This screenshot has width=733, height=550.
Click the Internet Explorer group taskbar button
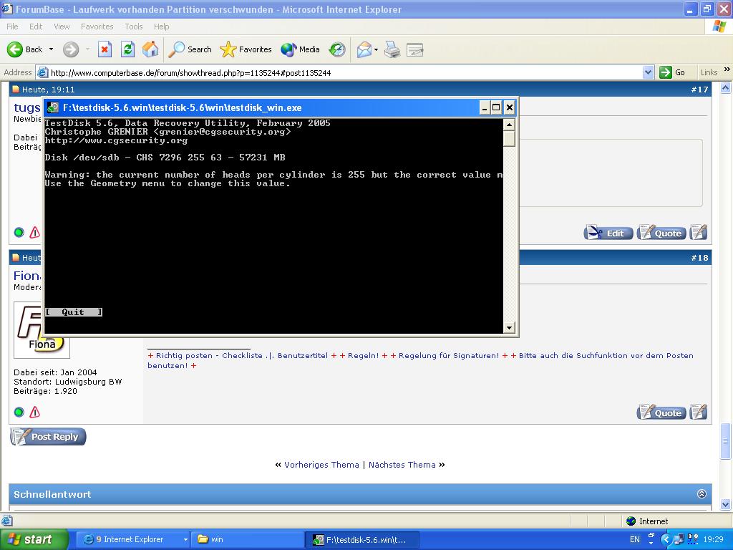point(132,539)
